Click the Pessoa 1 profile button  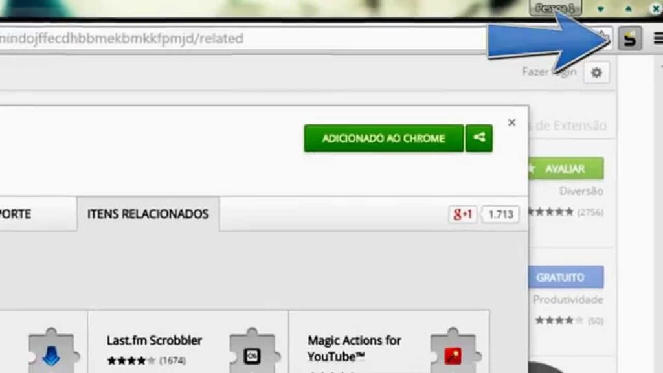(556, 8)
